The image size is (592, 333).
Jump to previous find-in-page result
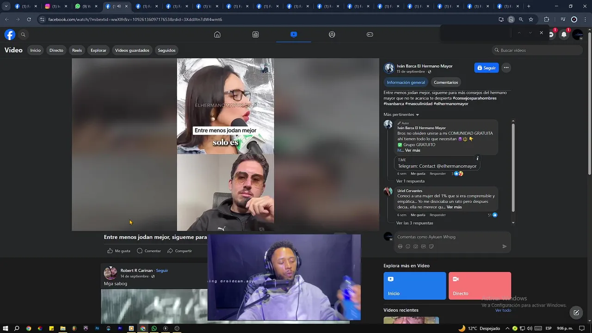click(519, 33)
